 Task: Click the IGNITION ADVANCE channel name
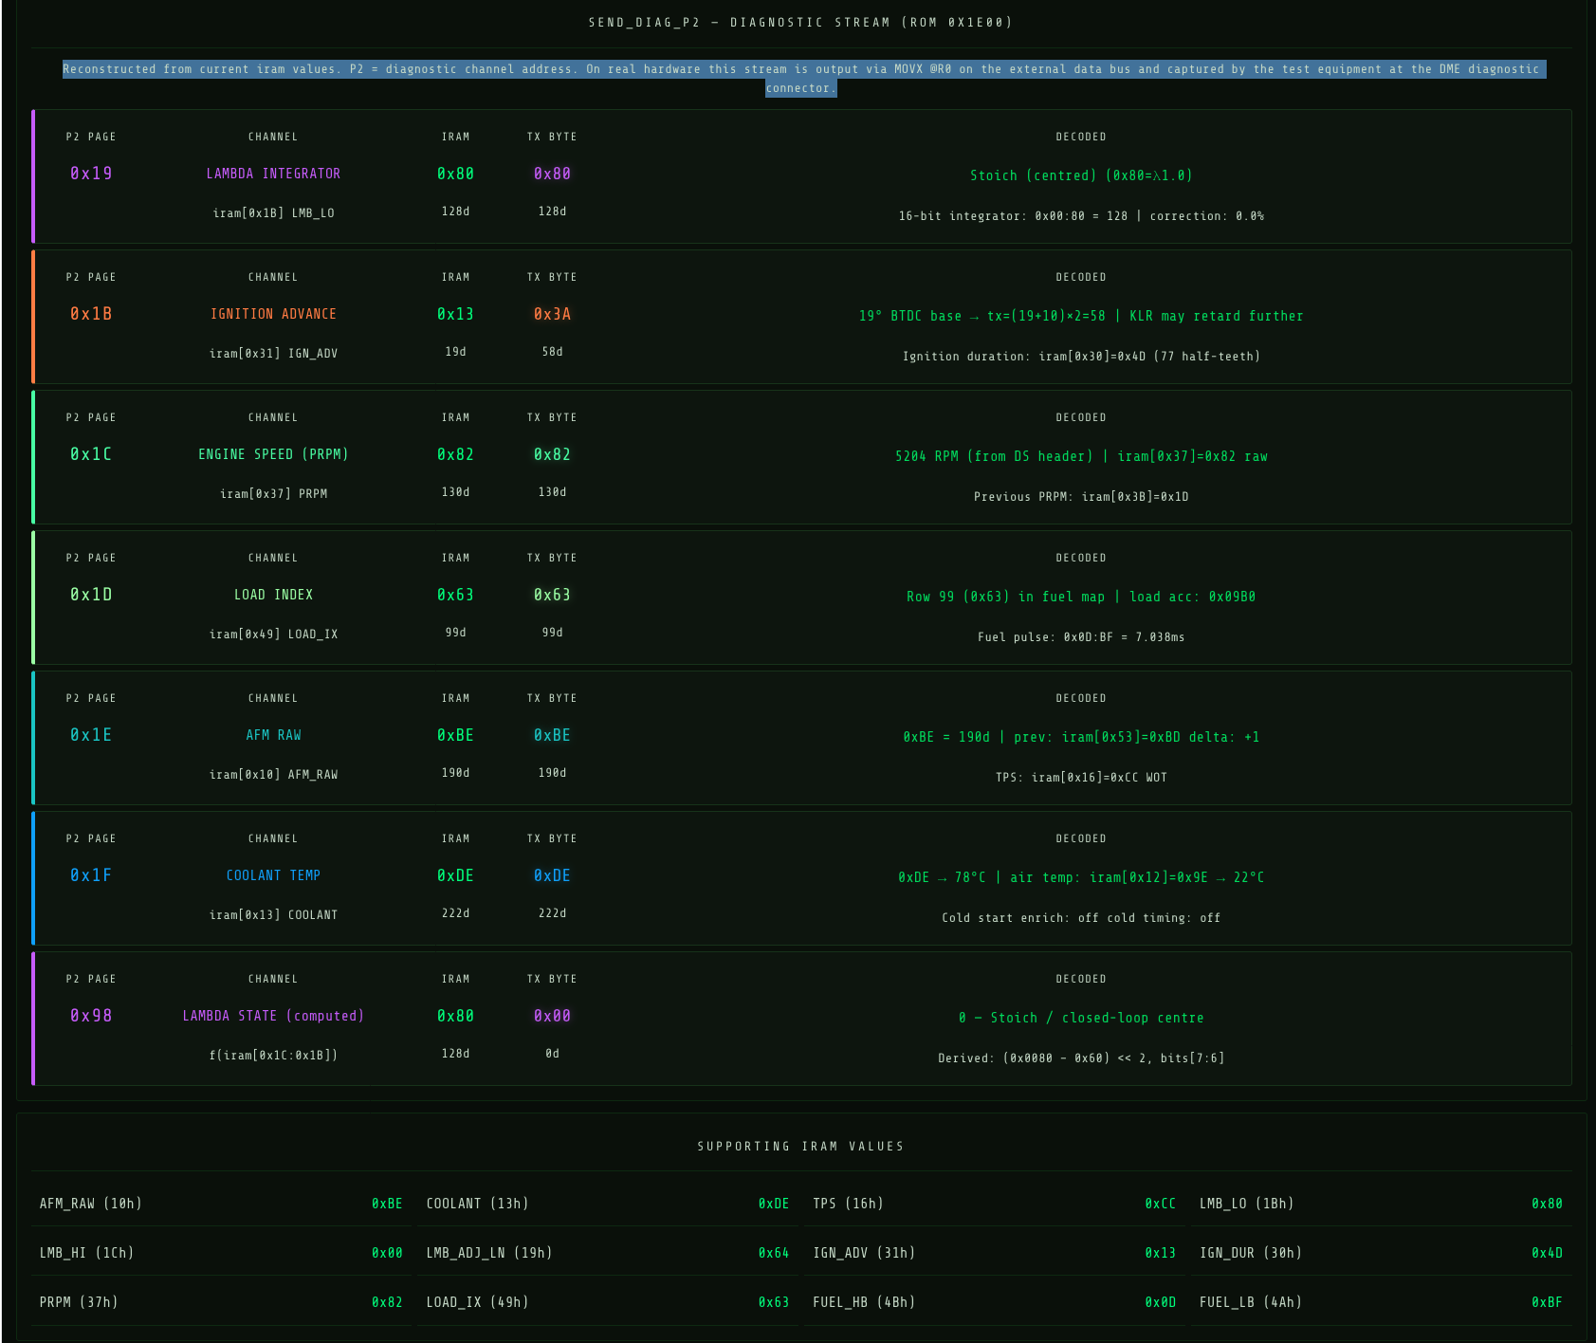[273, 314]
